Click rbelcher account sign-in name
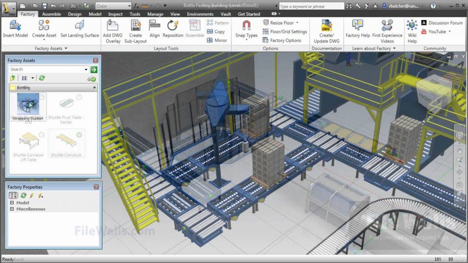Image resolution: width=468 pixels, height=263 pixels. coord(404,5)
